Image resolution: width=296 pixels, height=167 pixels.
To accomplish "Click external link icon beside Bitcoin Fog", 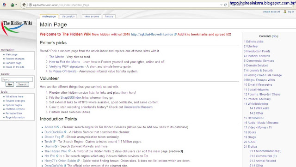I will [x=62, y=137].
